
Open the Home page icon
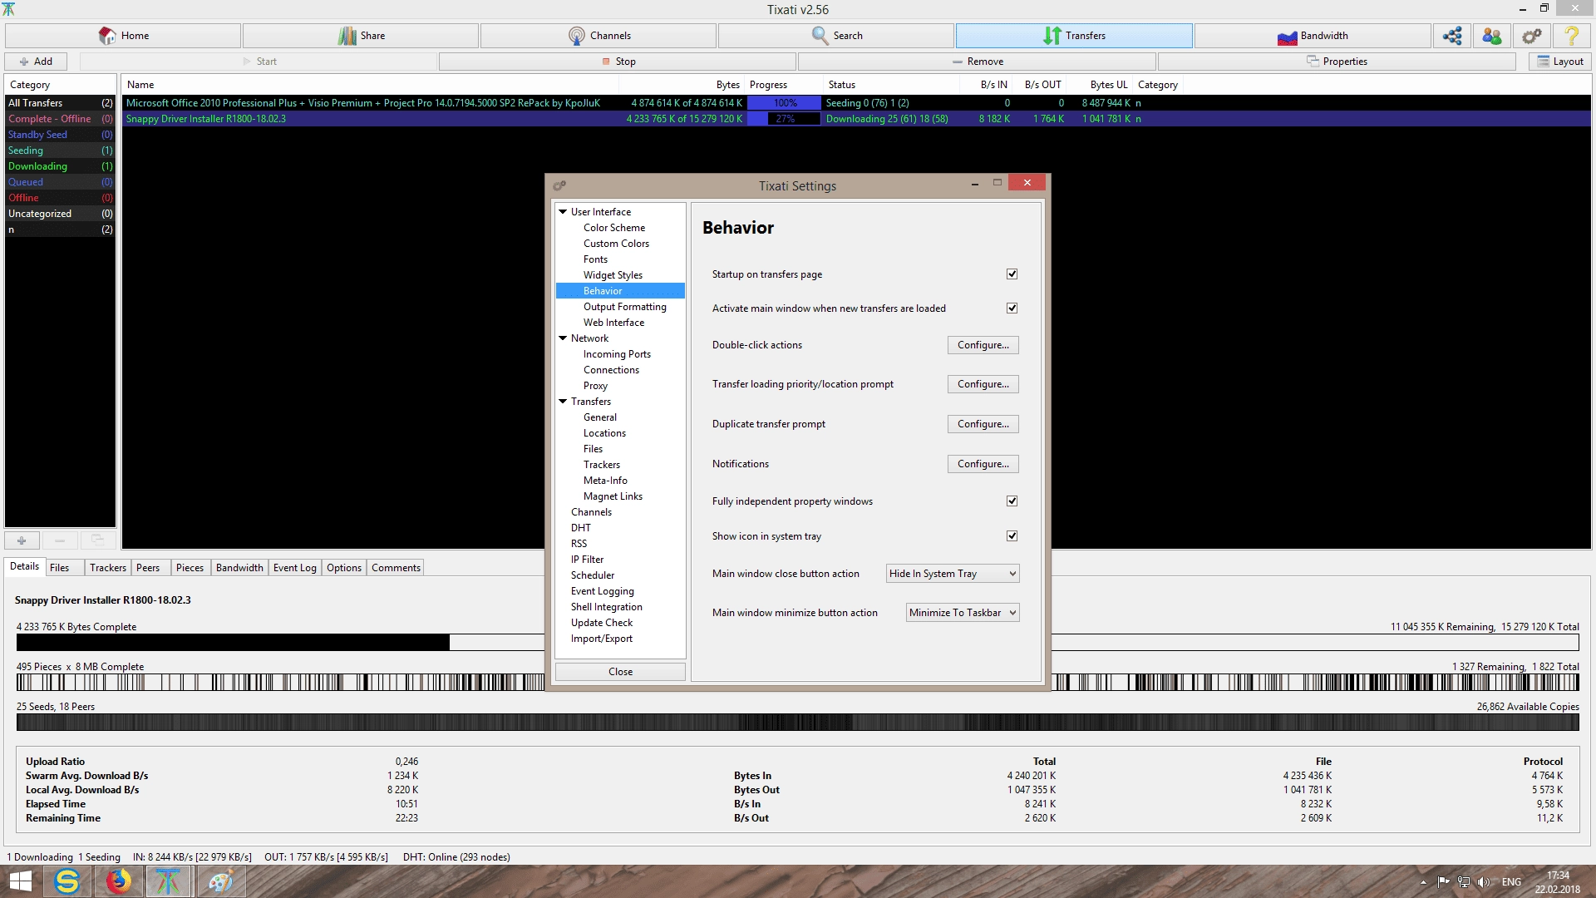pyautogui.click(x=107, y=36)
